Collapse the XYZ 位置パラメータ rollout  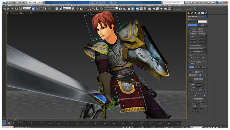pyautogui.click(x=197, y=72)
